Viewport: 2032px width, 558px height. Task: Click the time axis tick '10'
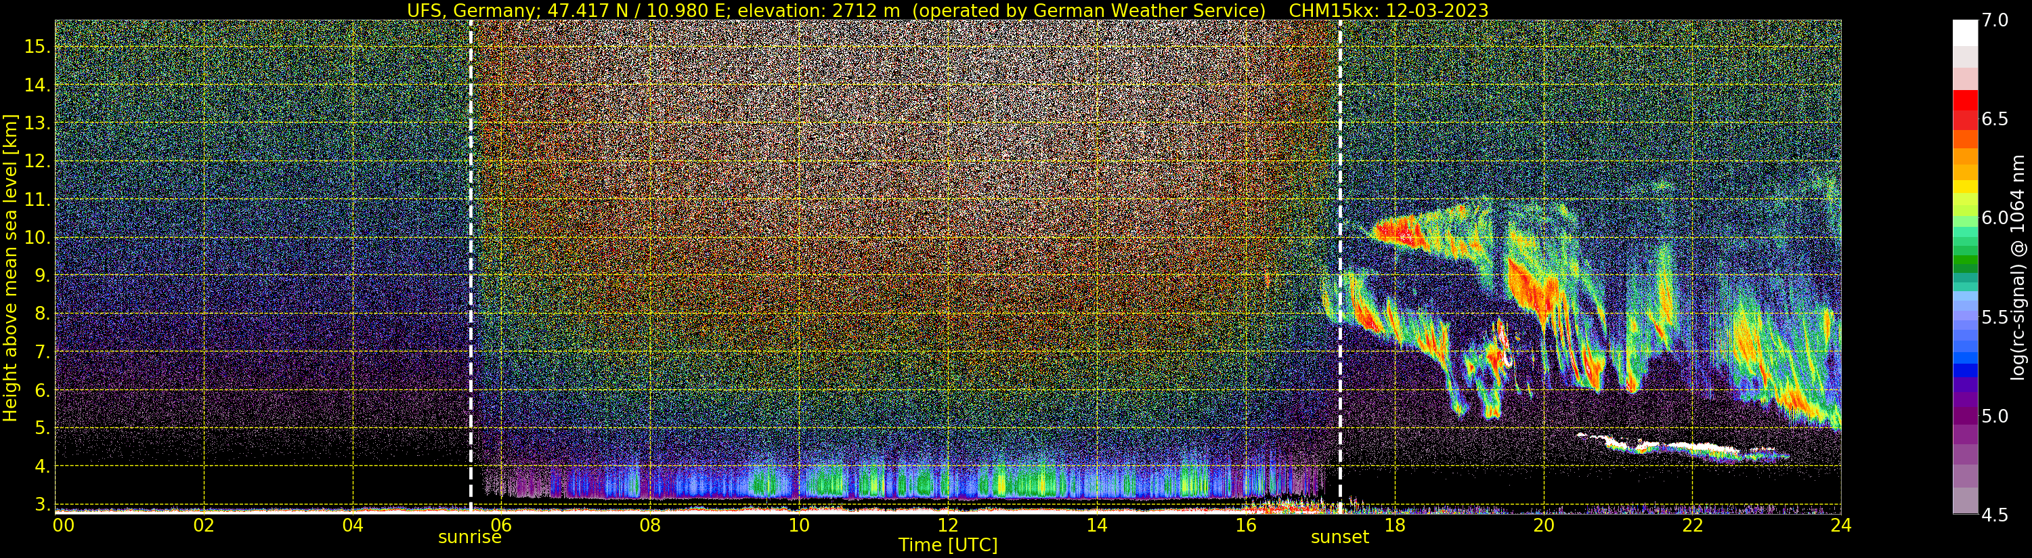click(x=799, y=525)
